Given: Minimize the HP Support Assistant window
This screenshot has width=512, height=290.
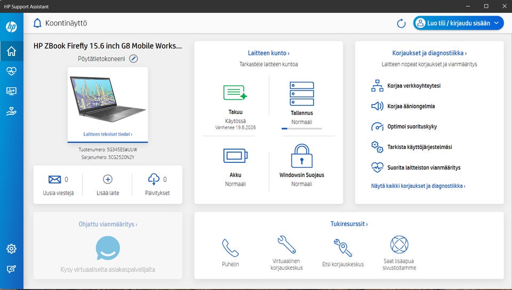Looking at the screenshot, I should coord(468,6).
